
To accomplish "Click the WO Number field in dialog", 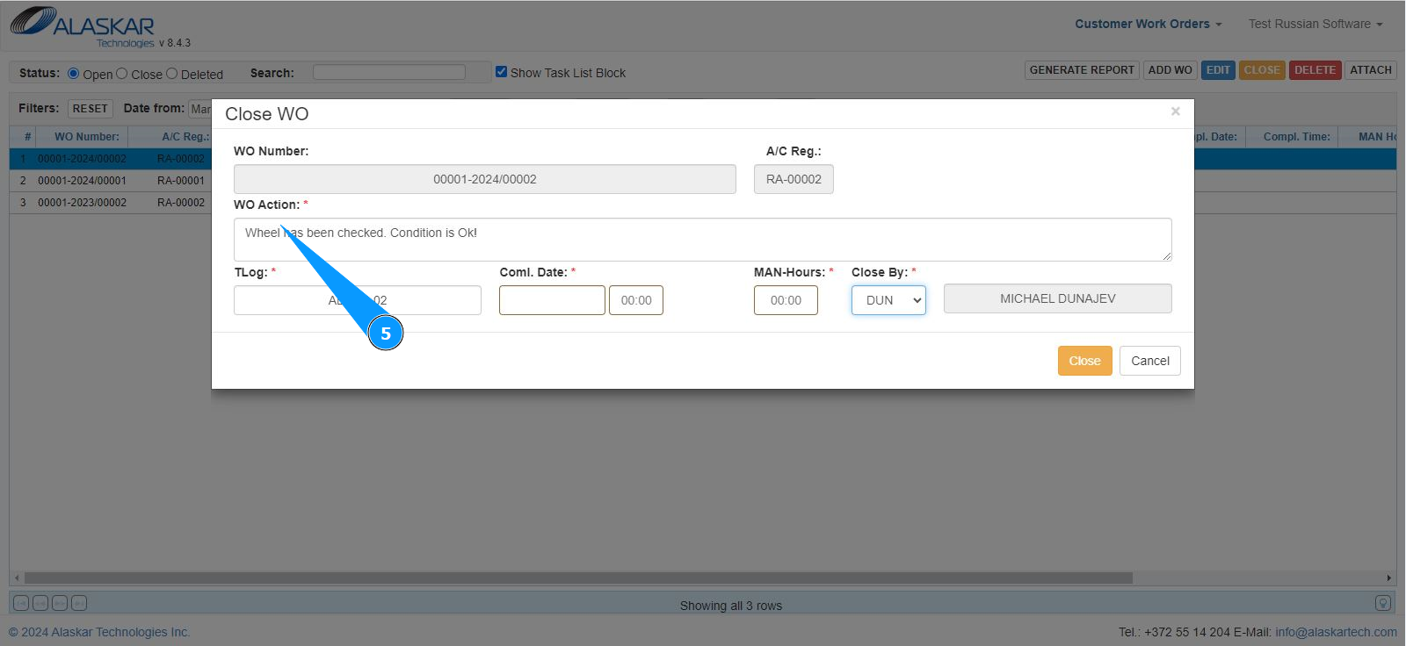I will tap(484, 179).
